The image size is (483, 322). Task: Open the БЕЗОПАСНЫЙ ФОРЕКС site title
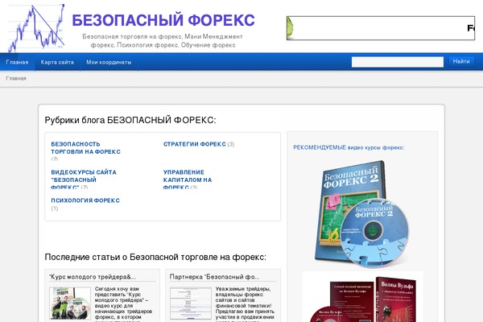tap(163, 20)
